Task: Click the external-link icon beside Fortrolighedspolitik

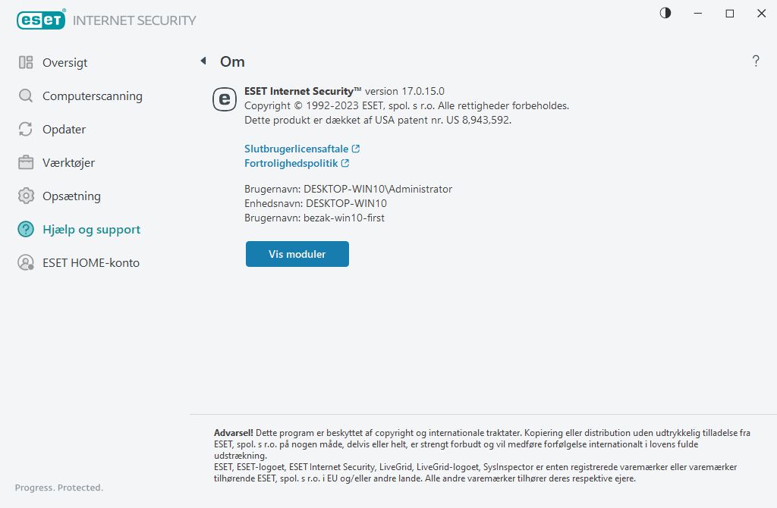Action: [347, 163]
